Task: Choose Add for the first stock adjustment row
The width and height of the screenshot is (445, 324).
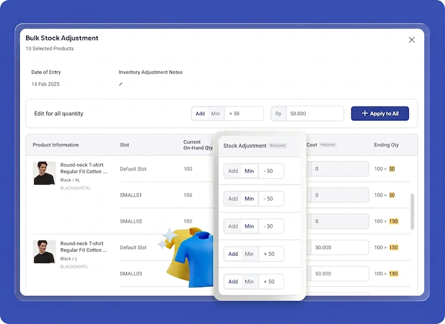Action: pyautogui.click(x=233, y=171)
